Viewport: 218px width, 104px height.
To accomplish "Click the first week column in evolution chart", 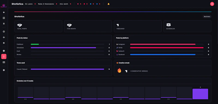I will pos(25,92).
